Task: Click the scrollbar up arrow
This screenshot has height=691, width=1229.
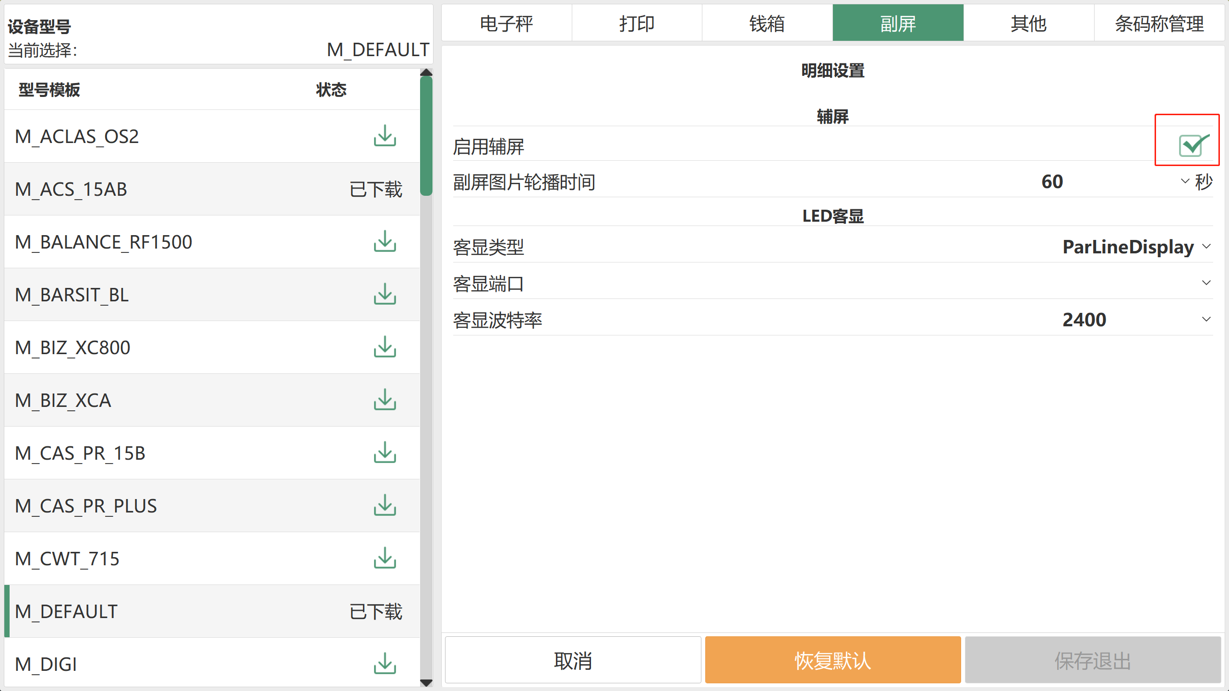Action: [426, 72]
